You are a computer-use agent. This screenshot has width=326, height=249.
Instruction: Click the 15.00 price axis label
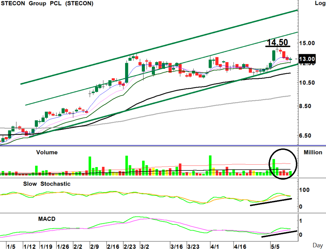click(307, 43)
